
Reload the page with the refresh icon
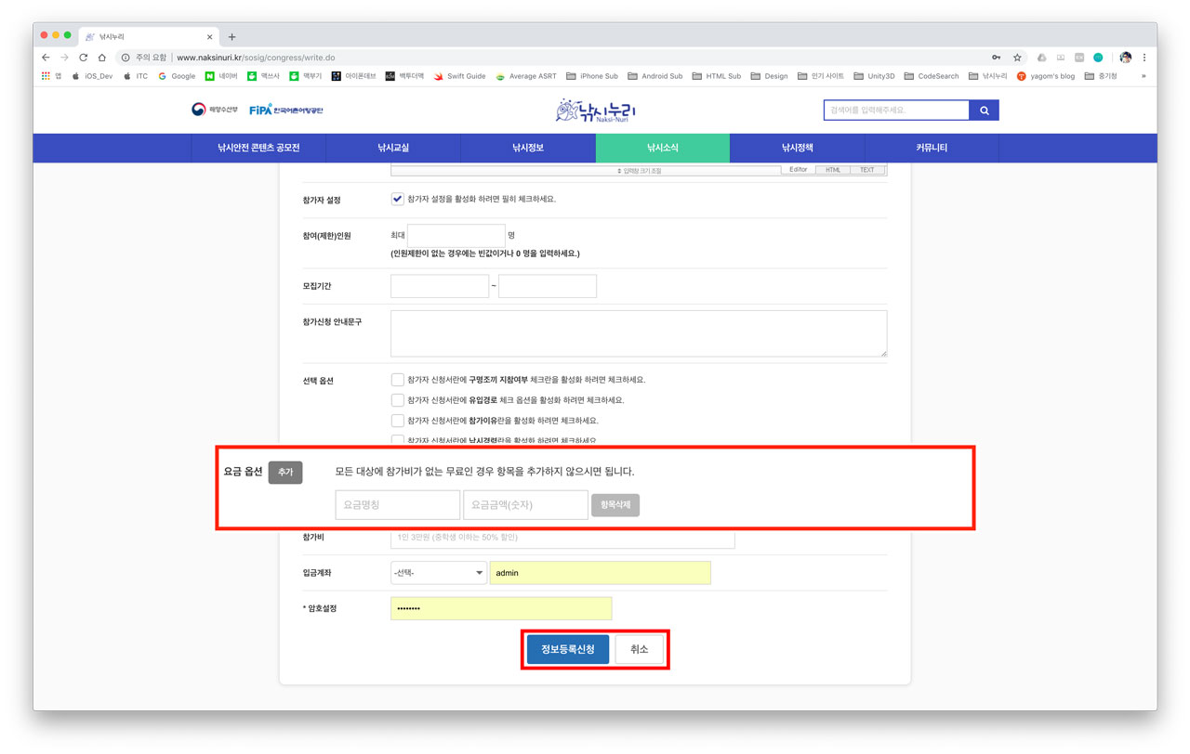pos(83,58)
